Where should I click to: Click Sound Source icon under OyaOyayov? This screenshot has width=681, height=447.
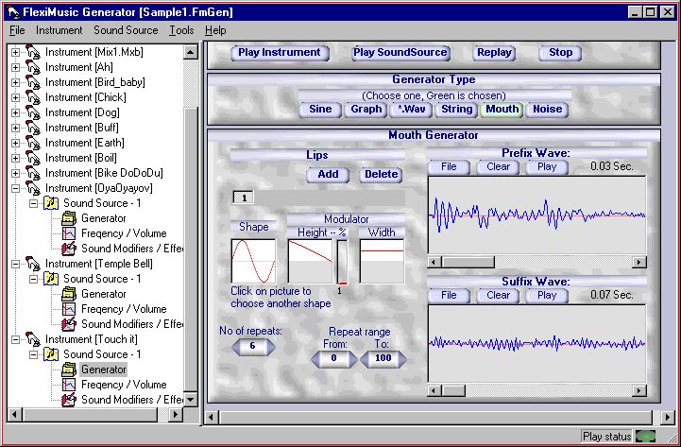tap(51, 203)
